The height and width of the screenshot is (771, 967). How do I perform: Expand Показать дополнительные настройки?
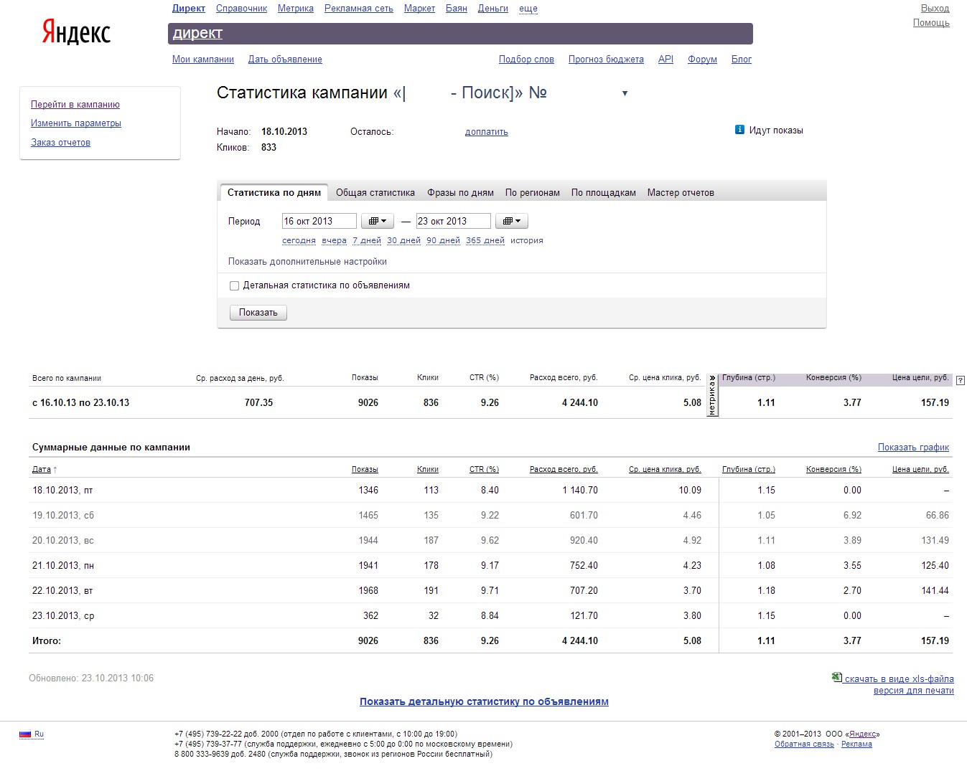[307, 262]
